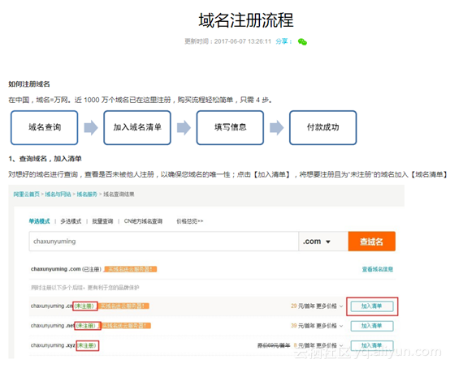Open the 批量查询 tab
450x368 pixels.
tap(102, 221)
